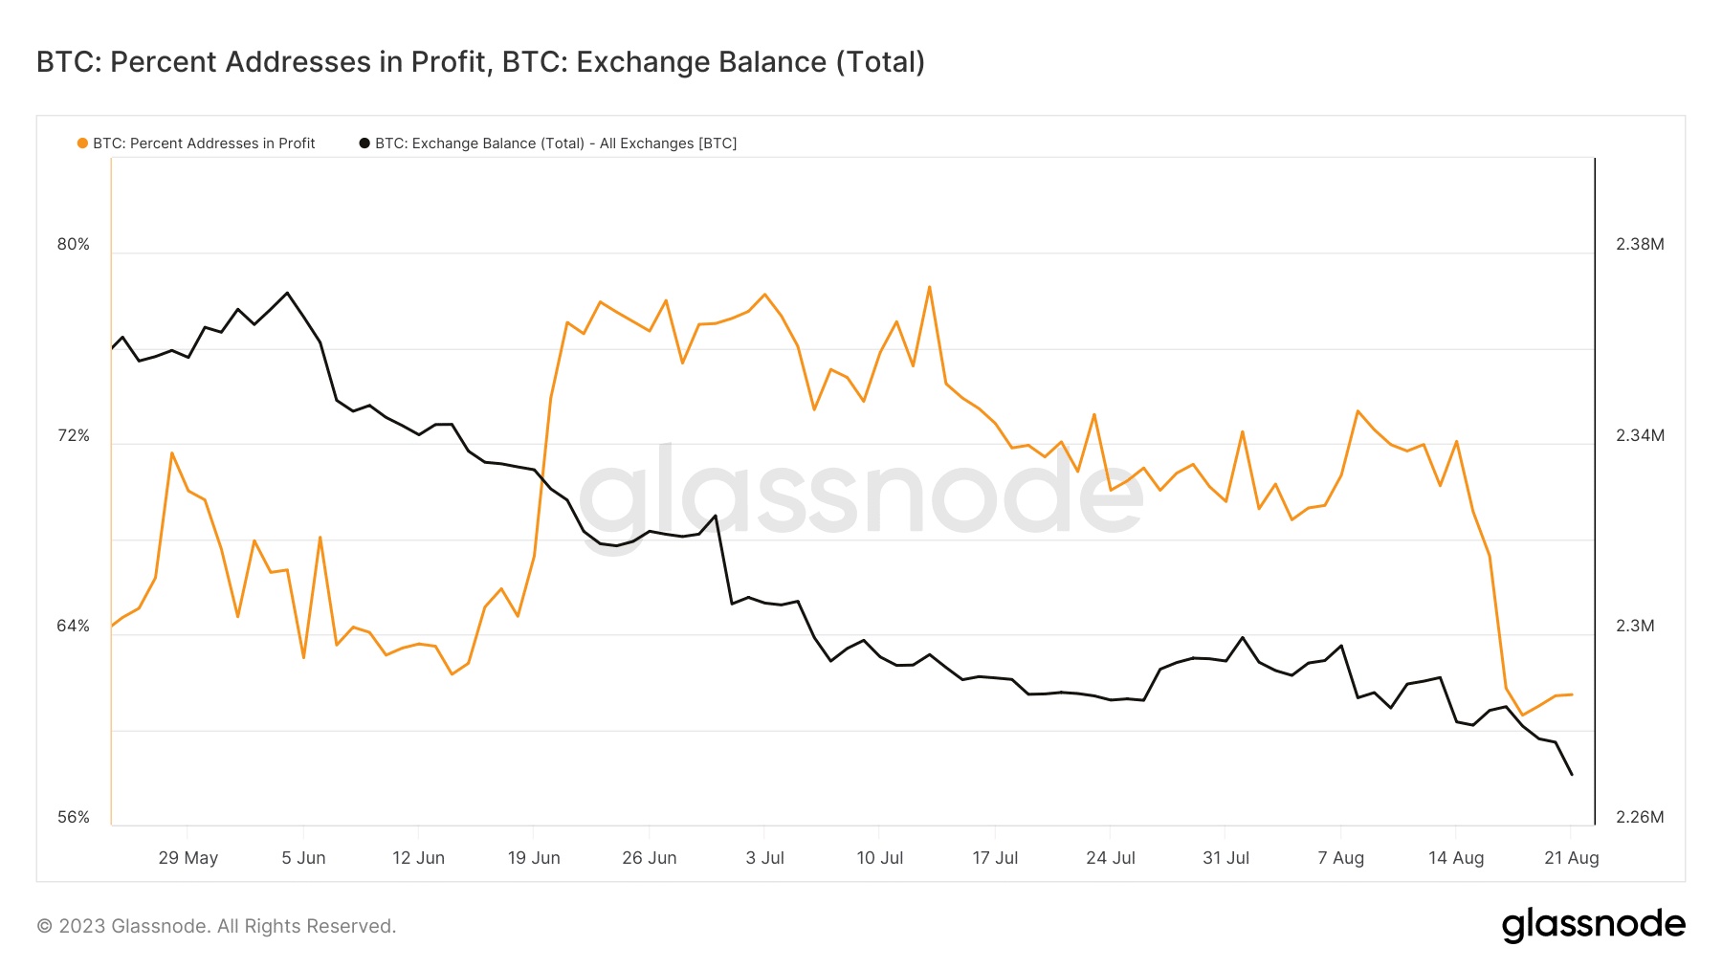The image size is (1722, 969).
Task: Click the 7 Aug x-axis date label
Action: click(1340, 858)
